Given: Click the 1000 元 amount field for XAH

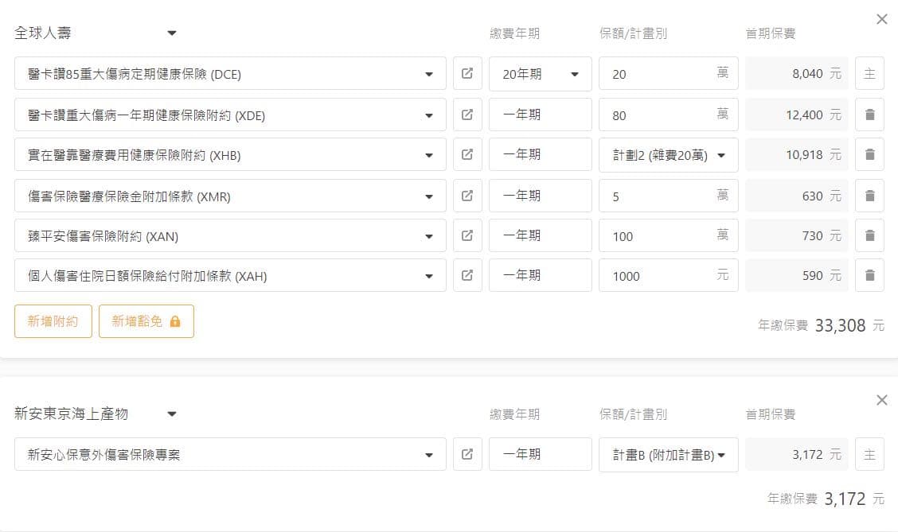Looking at the screenshot, I should [661, 275].
